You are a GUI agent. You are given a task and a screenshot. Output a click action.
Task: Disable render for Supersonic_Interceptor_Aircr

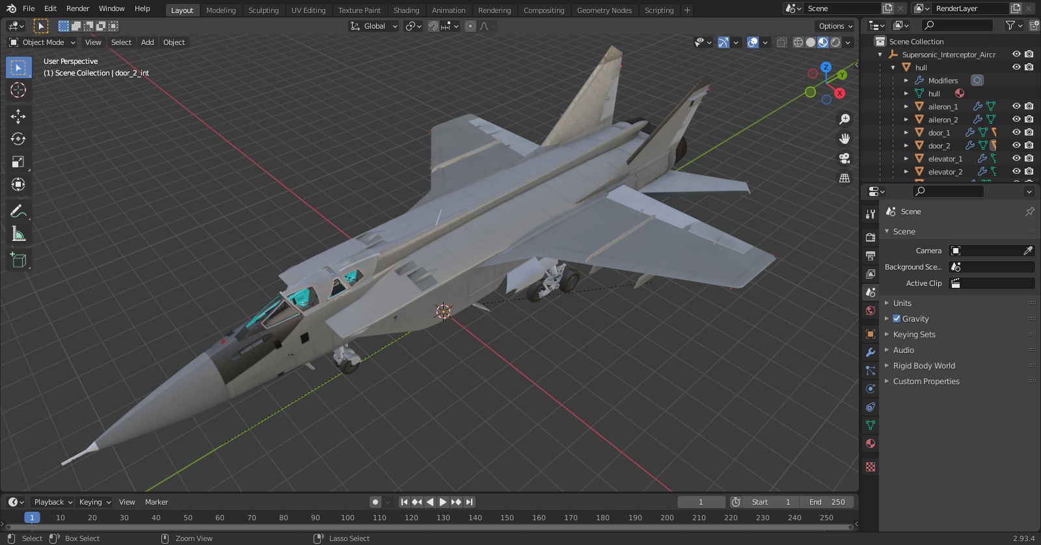1029,54
